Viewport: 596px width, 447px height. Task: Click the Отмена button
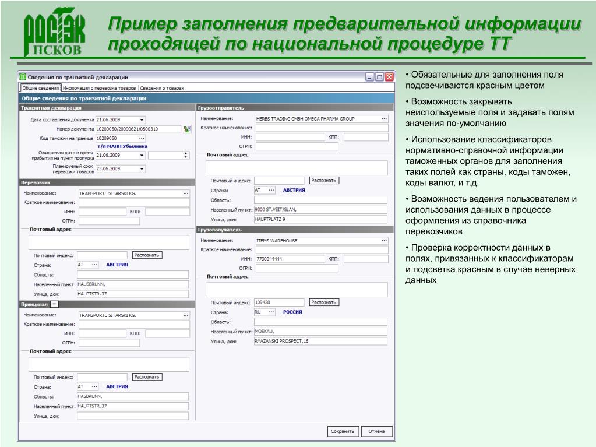click(376, 431)
